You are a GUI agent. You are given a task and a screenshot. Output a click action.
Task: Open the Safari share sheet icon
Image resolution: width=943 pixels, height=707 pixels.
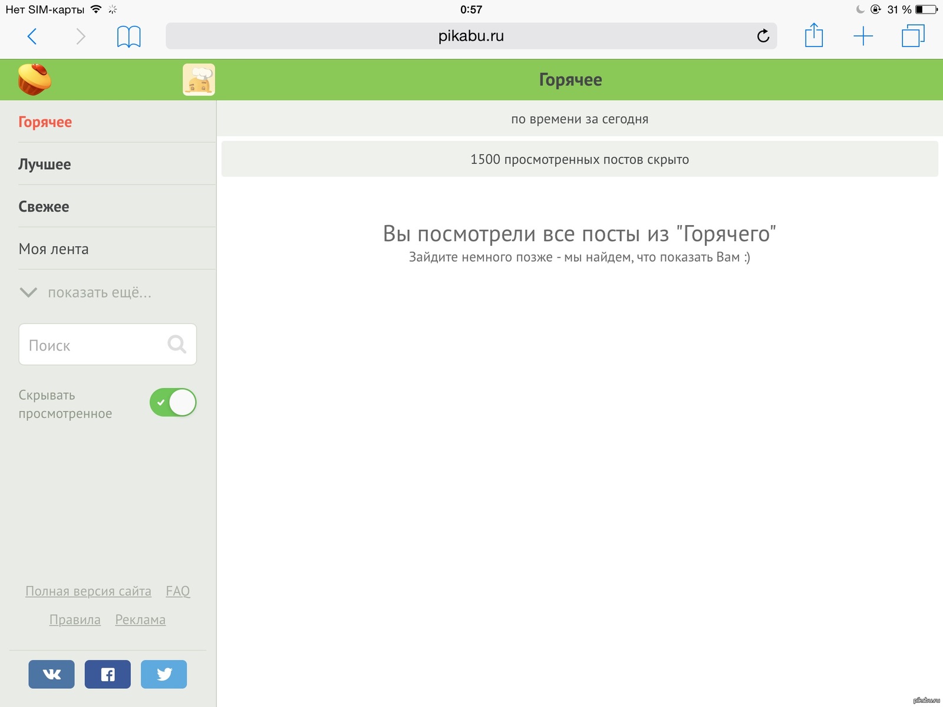(x=814, y=35)
